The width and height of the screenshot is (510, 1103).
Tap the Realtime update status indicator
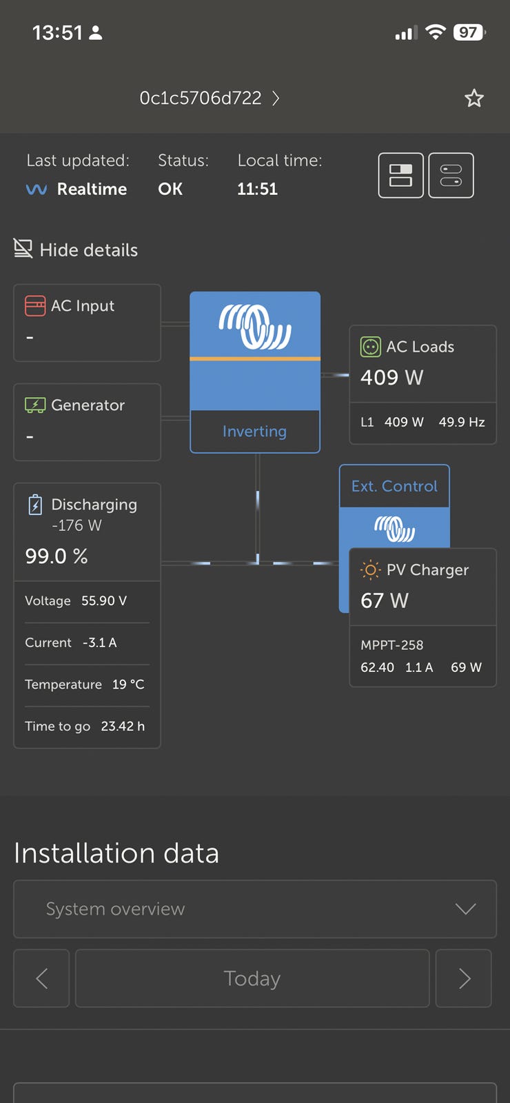[76, 189]
